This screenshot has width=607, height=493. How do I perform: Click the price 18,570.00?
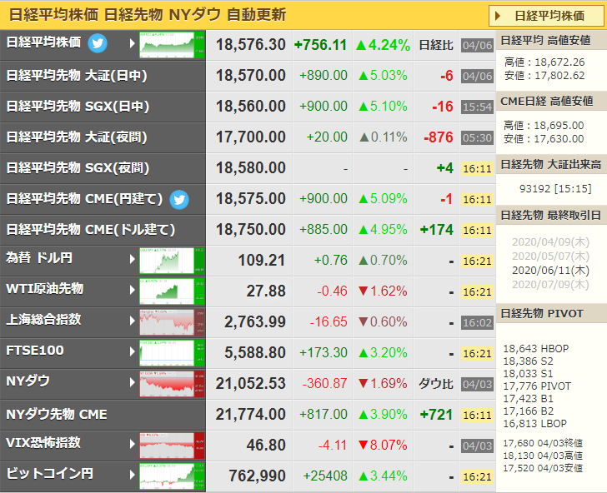point(250,76)
